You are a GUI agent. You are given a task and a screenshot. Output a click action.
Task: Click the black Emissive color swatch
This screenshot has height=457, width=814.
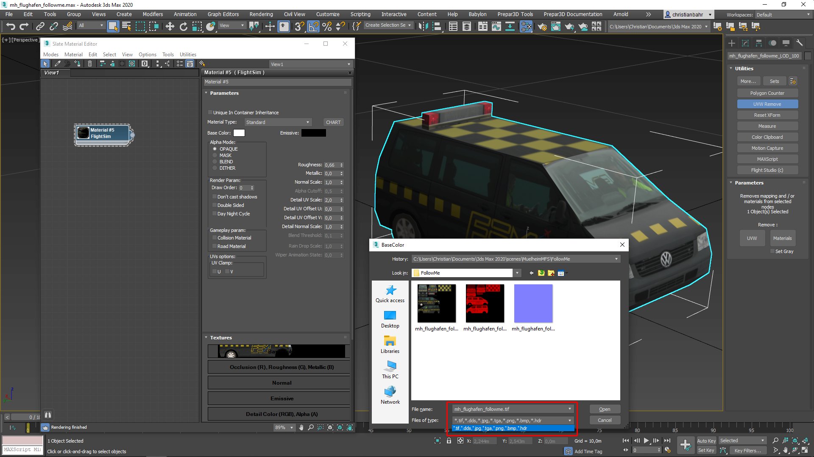pos(314,133)
